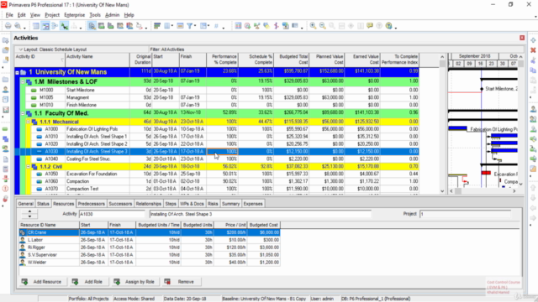The image size is (538, 302).
Task: Open the dropdown arrow after Print Preview
Action: click(24, 28)
